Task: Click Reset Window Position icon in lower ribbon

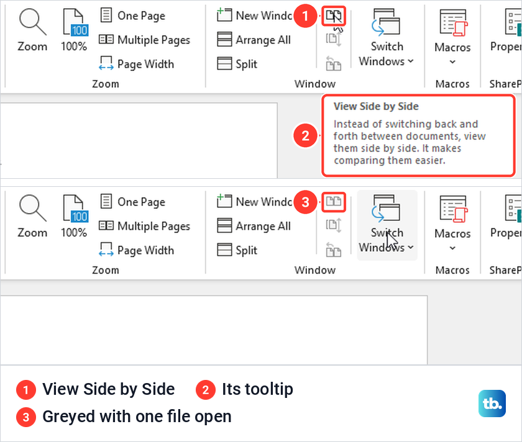Action: click(x=334, y=250)
